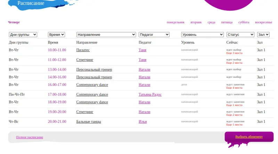Screen dimensions: 278x154
Task: Switch to вторник schedule
Action: pos(196,22)
